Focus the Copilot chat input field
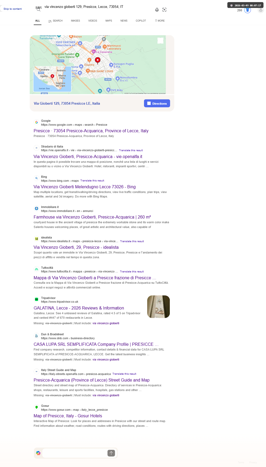 (75, 453)
